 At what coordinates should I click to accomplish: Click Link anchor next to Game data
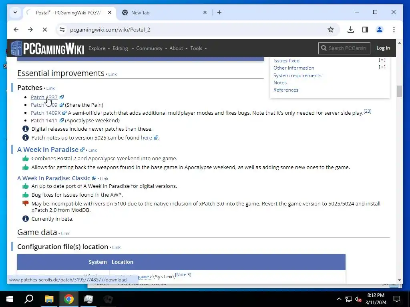point(65,233)
